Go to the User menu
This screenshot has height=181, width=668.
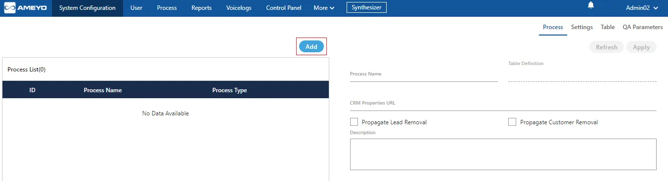[136, 8]
